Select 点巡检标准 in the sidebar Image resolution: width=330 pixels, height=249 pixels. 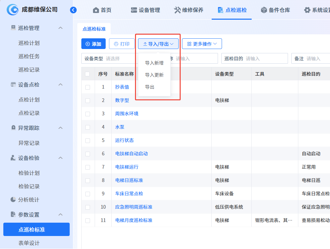pyautogui.click(x=36, y=229)
